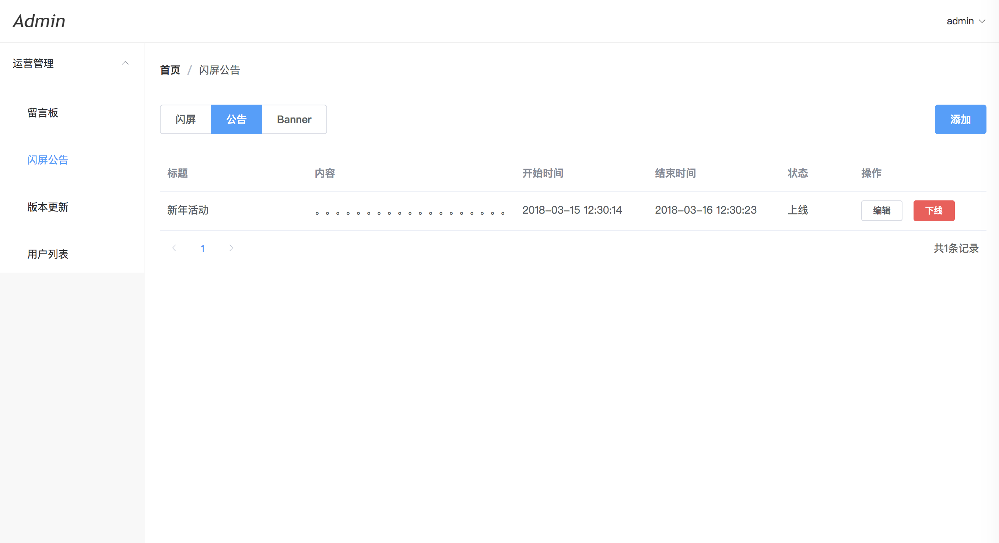Click the red 下线 button
Screen dimensions: 999x543
933,211
